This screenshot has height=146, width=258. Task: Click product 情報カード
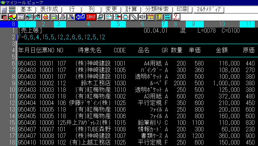click(150, 129)
